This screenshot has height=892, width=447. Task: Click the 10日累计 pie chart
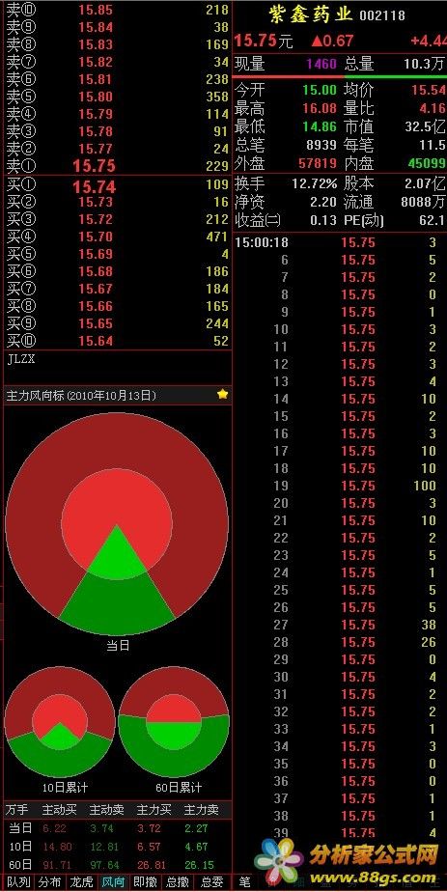pos(60,722)
